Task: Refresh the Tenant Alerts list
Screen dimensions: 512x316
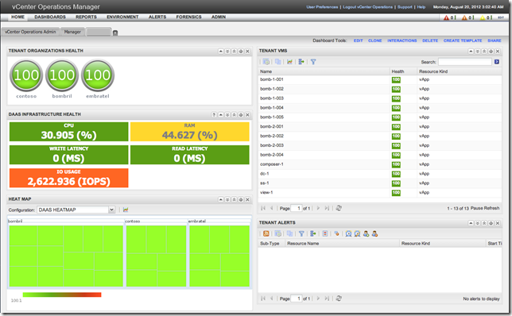Action: point(339,299)
